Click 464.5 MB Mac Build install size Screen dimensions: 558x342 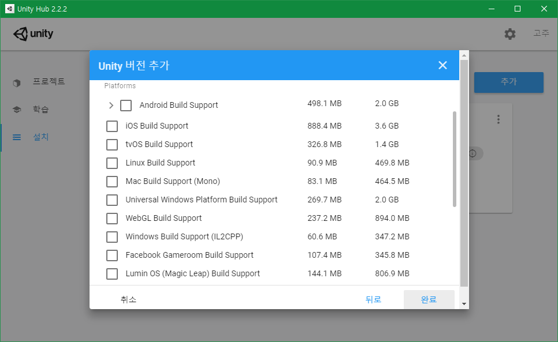pyautogui.click(x=392, y=181)
